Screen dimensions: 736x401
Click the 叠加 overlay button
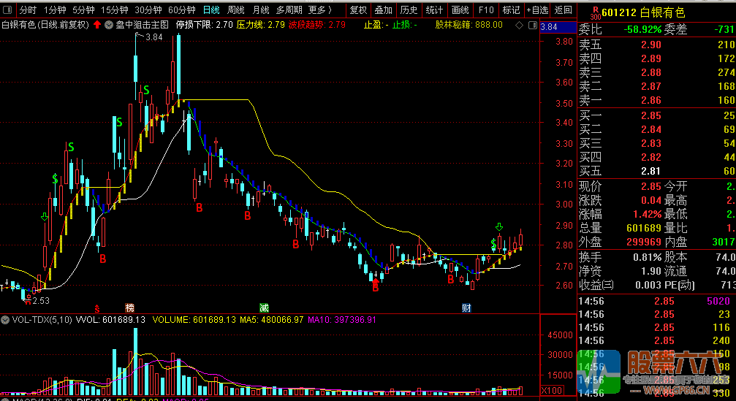(384, 9)
